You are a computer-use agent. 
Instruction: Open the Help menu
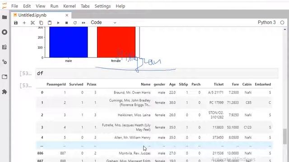(x=121, y=6)
